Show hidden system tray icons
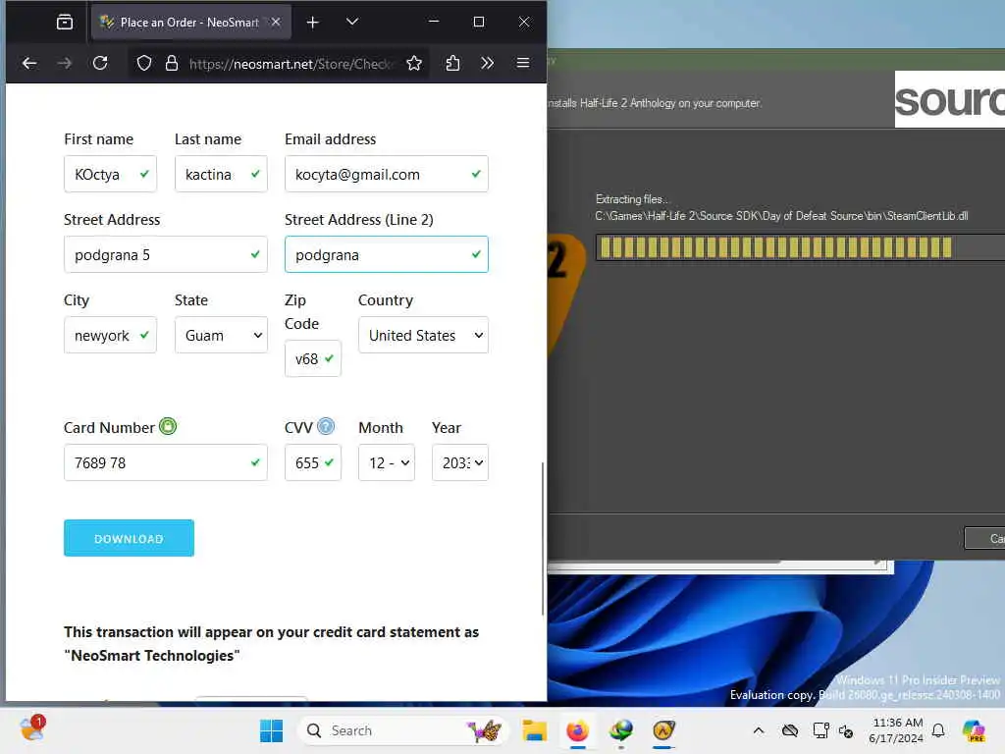1005x754 pixels. tap(759, 730)
